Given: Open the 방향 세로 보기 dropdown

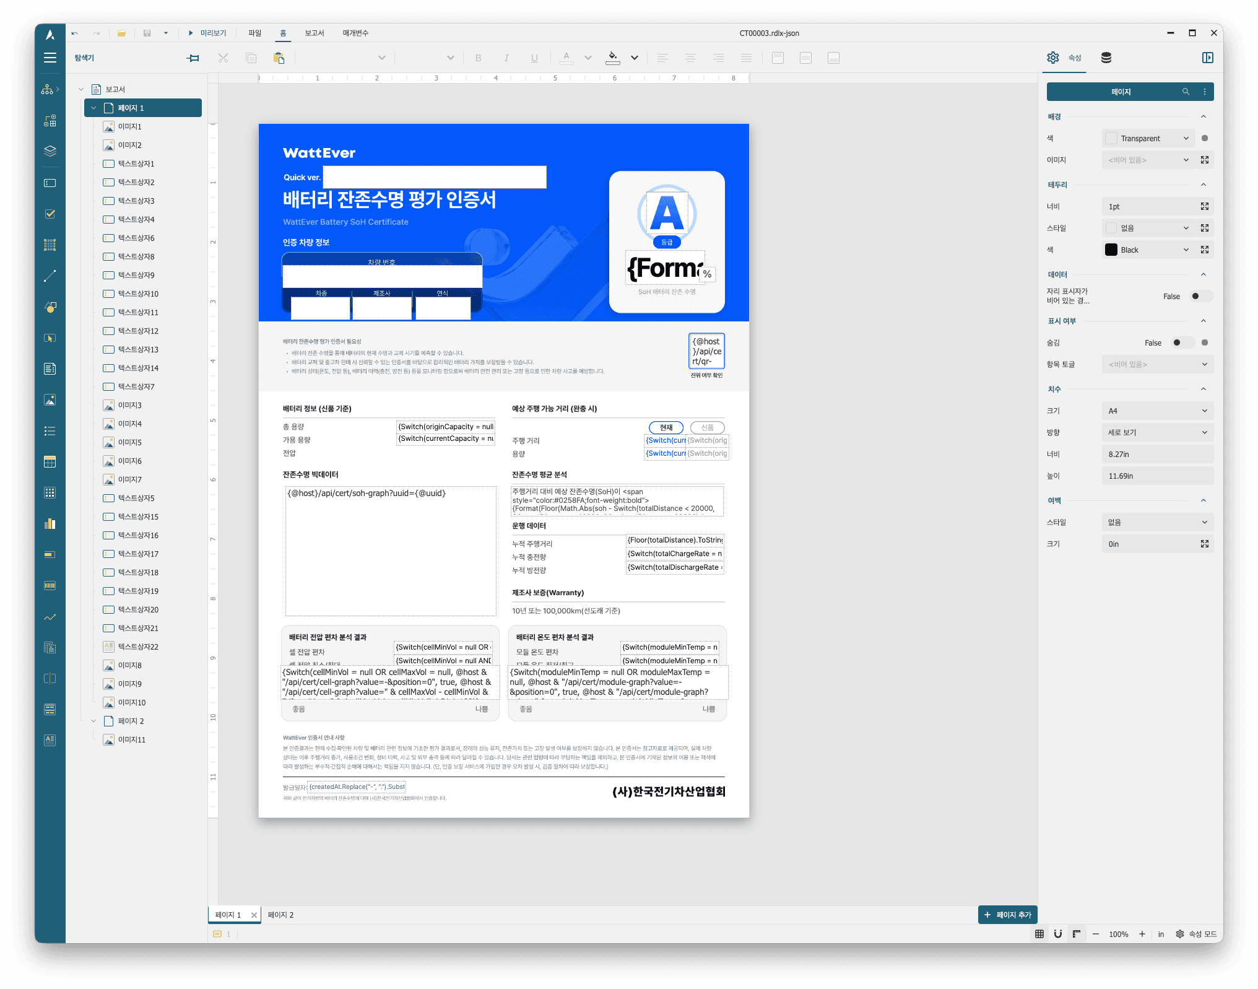Looking at the screenshot, I should (1157, 432).
